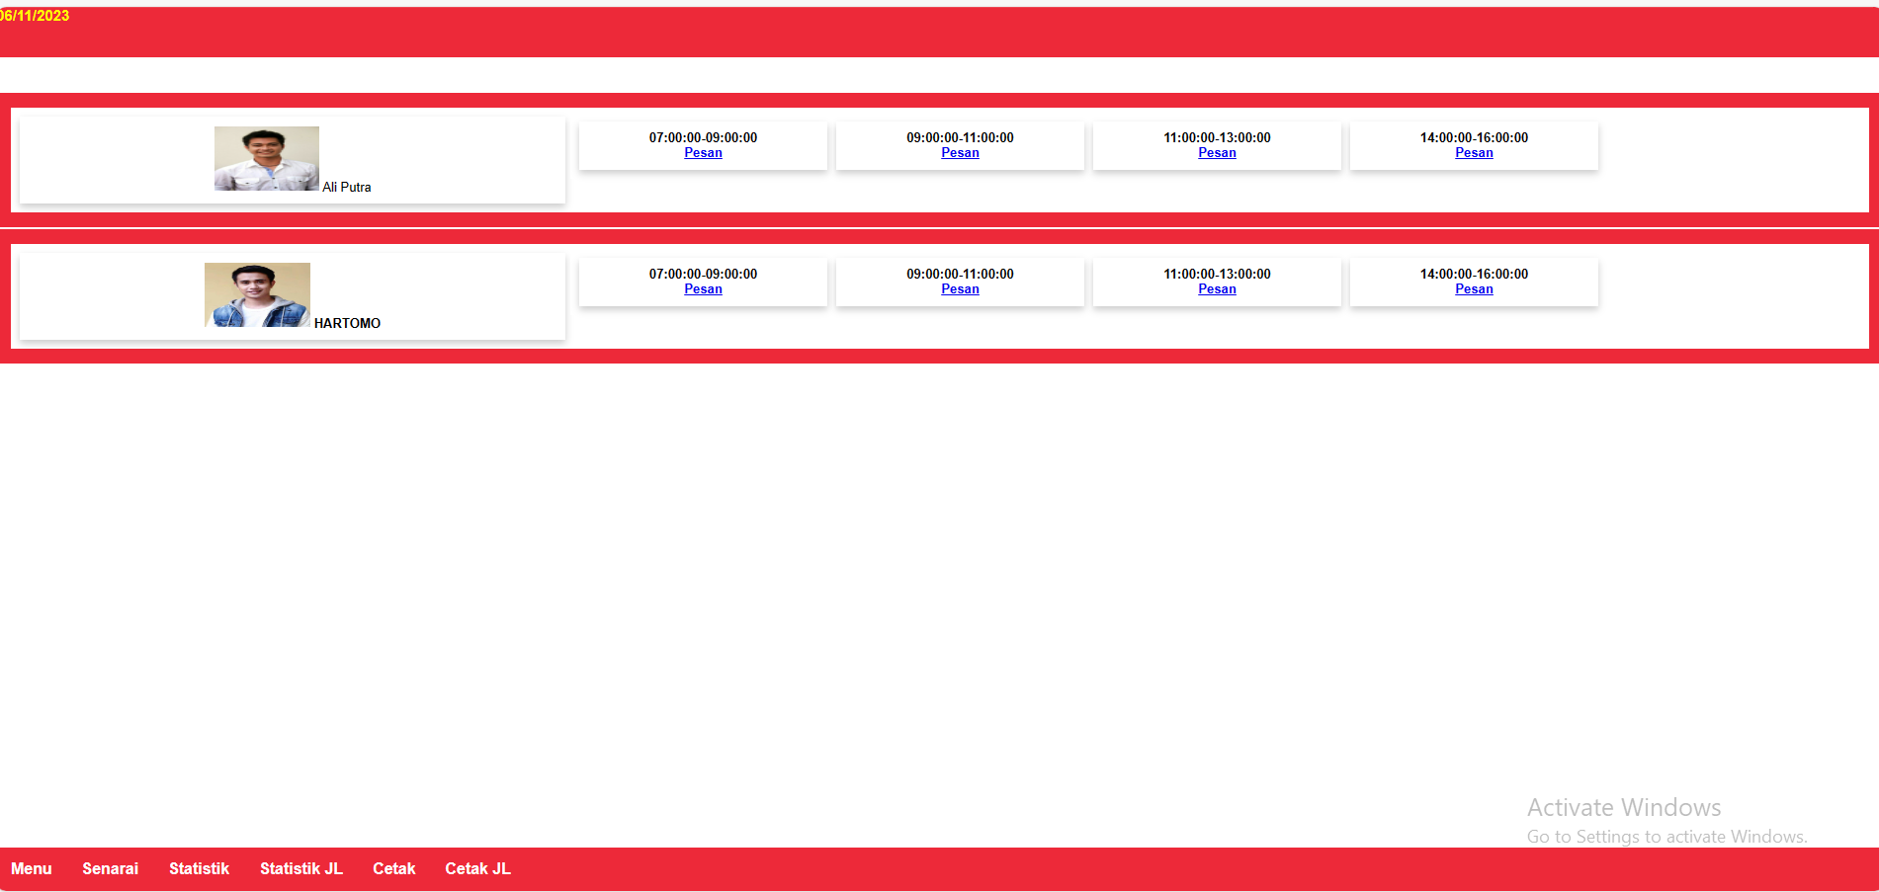
Task: Book Ali Putra's 11:00-13:00 slot via Pesan
Action: [x=1217, y=153]
